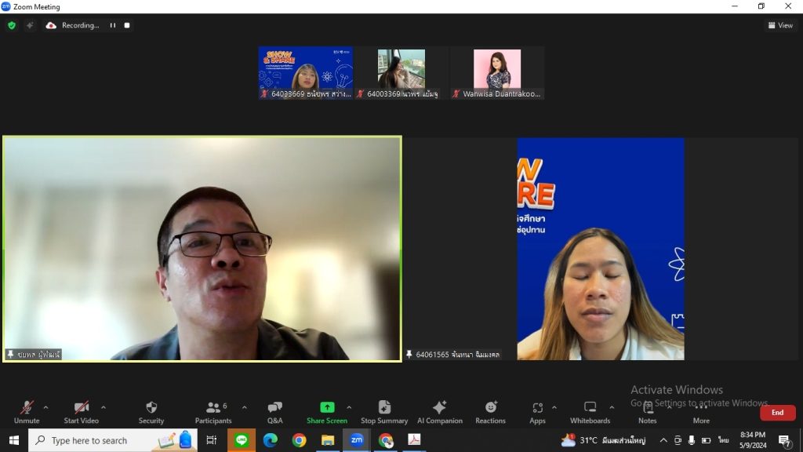Click the Windows Start button
The image size is (803, 452).
click(x=14, y=440)
